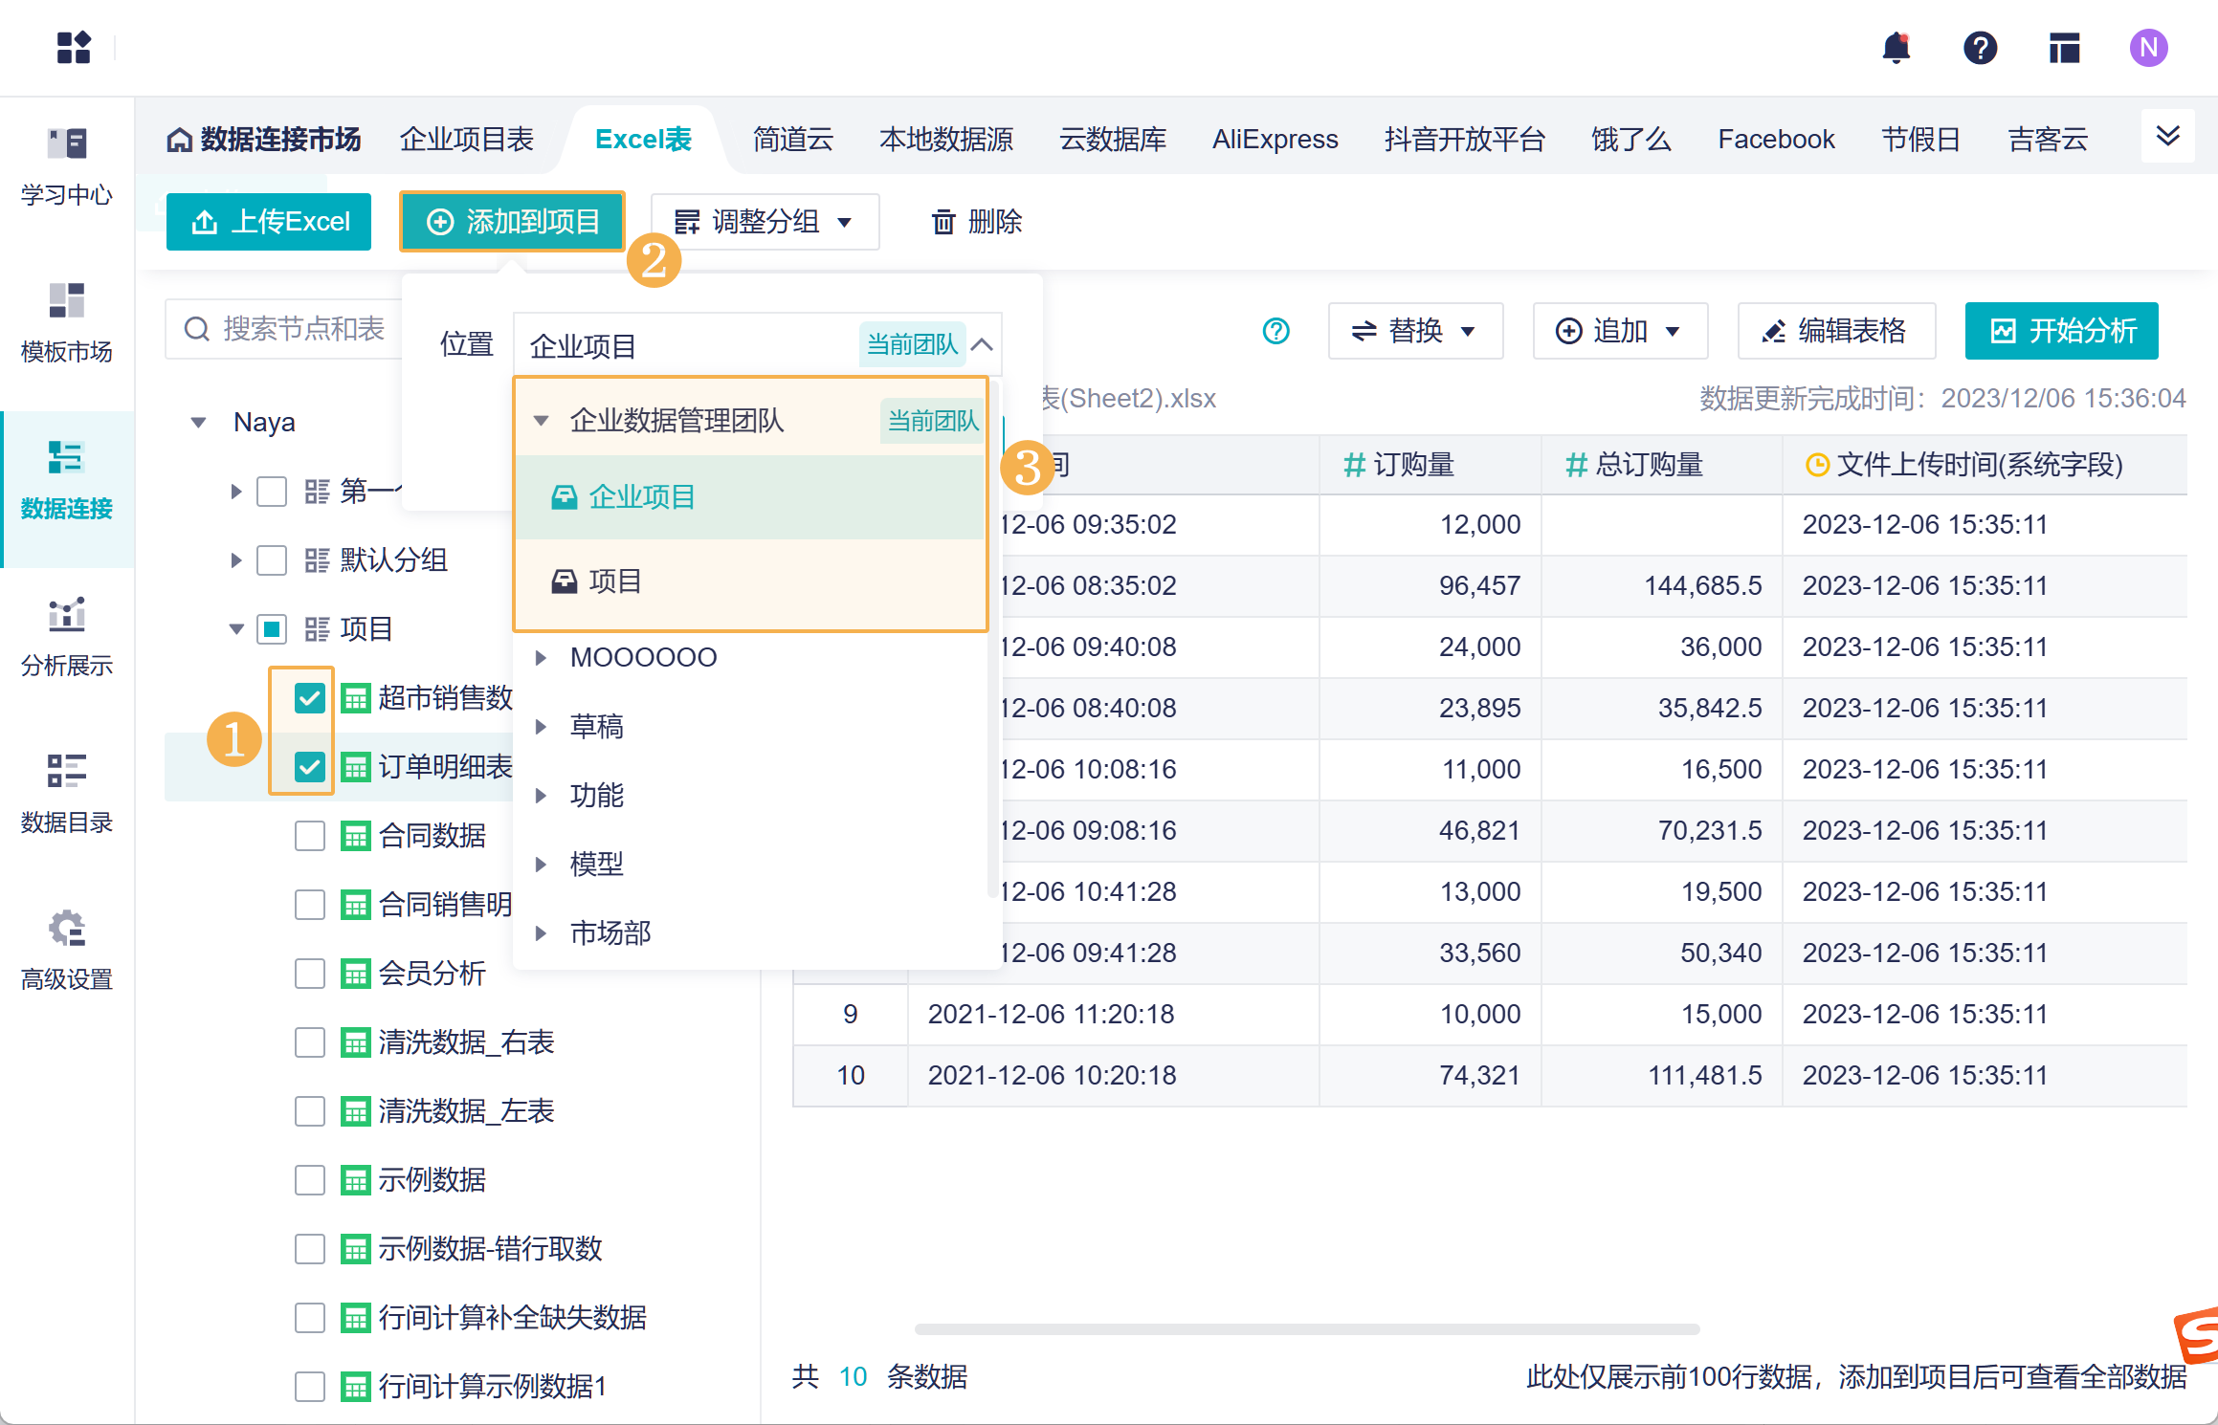Click the help question mark icon
This screenshot has width=2218, height=1425.
click(x=1980, y=48)
